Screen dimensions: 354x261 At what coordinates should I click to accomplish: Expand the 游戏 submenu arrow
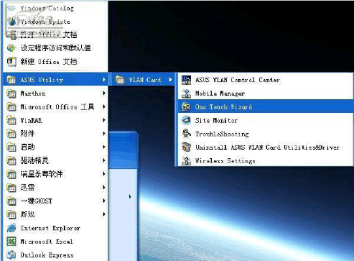pyautogui.click(x=104, y=214)
